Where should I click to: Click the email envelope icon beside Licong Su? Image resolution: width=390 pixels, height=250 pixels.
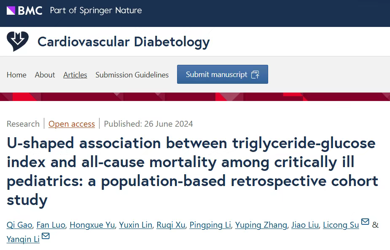365,221
